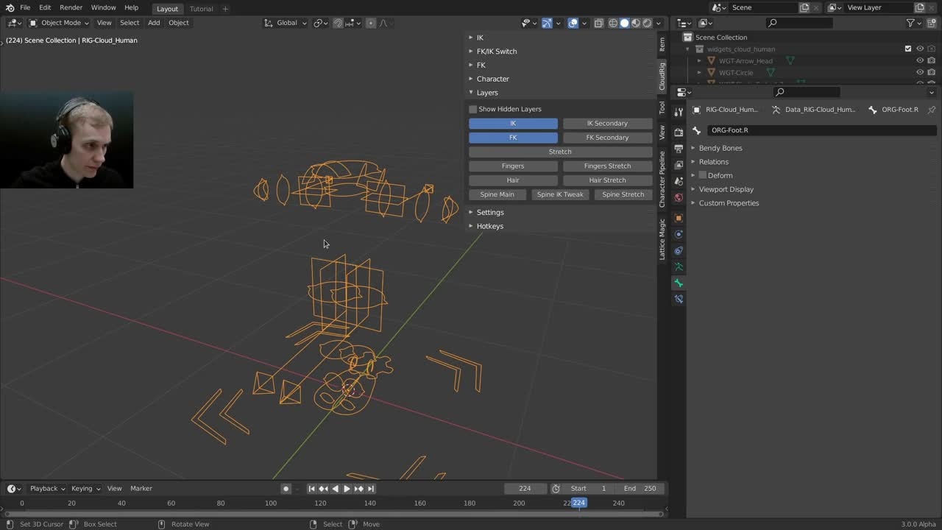Enable the Show Hidden Layers checkbox
The width and height of the screenshot is (942, 530).
click(473, 109)
